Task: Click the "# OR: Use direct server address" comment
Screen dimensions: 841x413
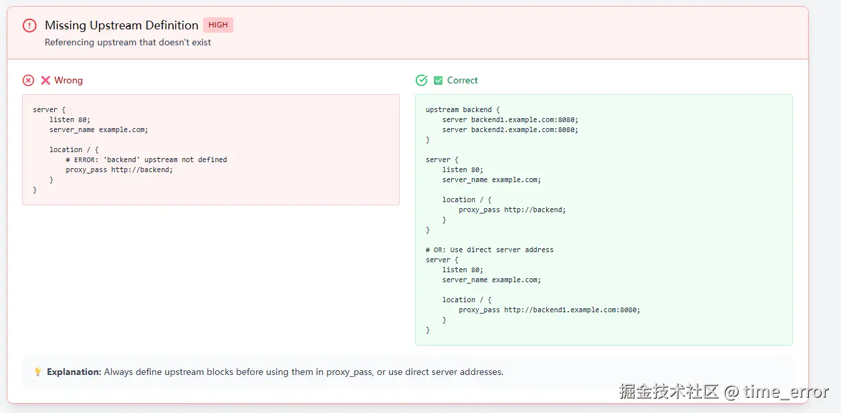Action: pyautogui.click(x=489, y=250)
